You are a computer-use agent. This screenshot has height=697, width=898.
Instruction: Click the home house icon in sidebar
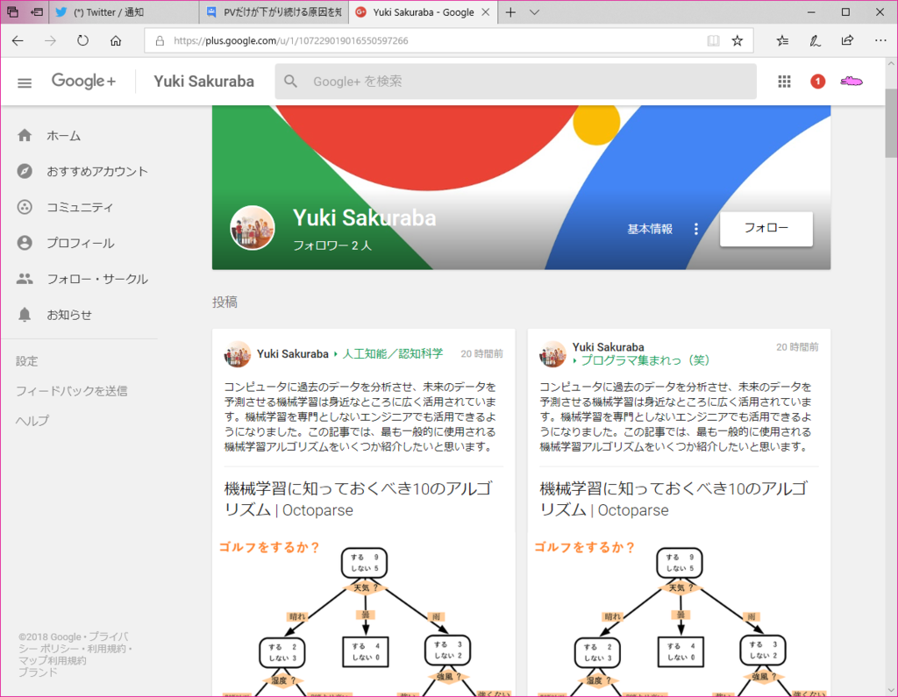pyautogui.click(x=25, y=135)
